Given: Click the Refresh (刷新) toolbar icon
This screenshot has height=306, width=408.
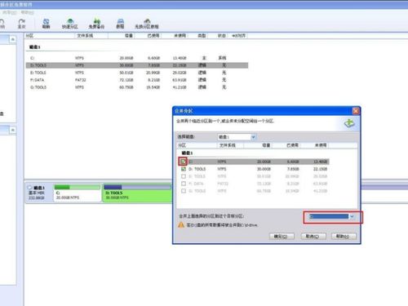Looking at the screenshot, I should coord(46,24).
